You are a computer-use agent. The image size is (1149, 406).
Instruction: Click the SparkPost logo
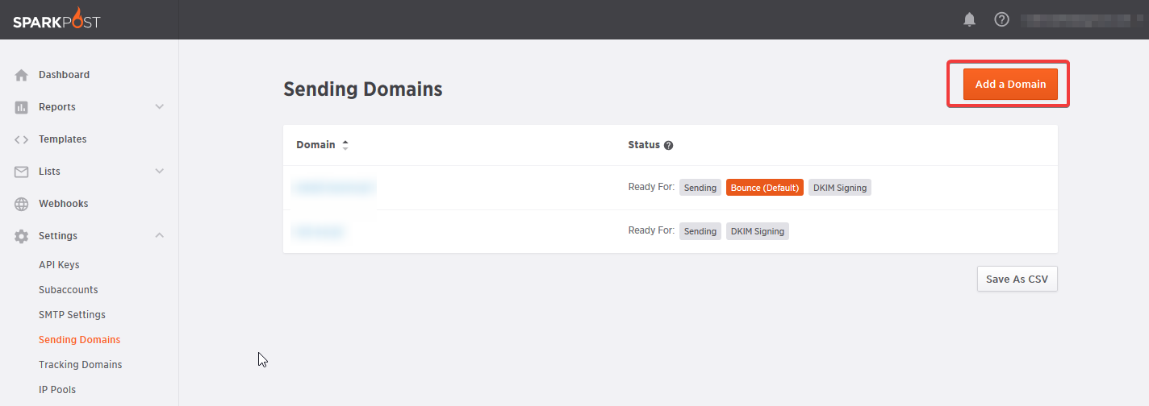(x=56, y=19)
